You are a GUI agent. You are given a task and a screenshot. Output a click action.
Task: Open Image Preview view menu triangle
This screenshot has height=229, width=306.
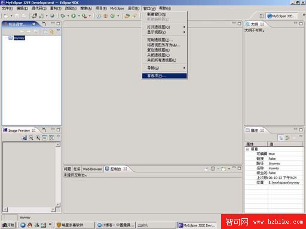(58, 137)
